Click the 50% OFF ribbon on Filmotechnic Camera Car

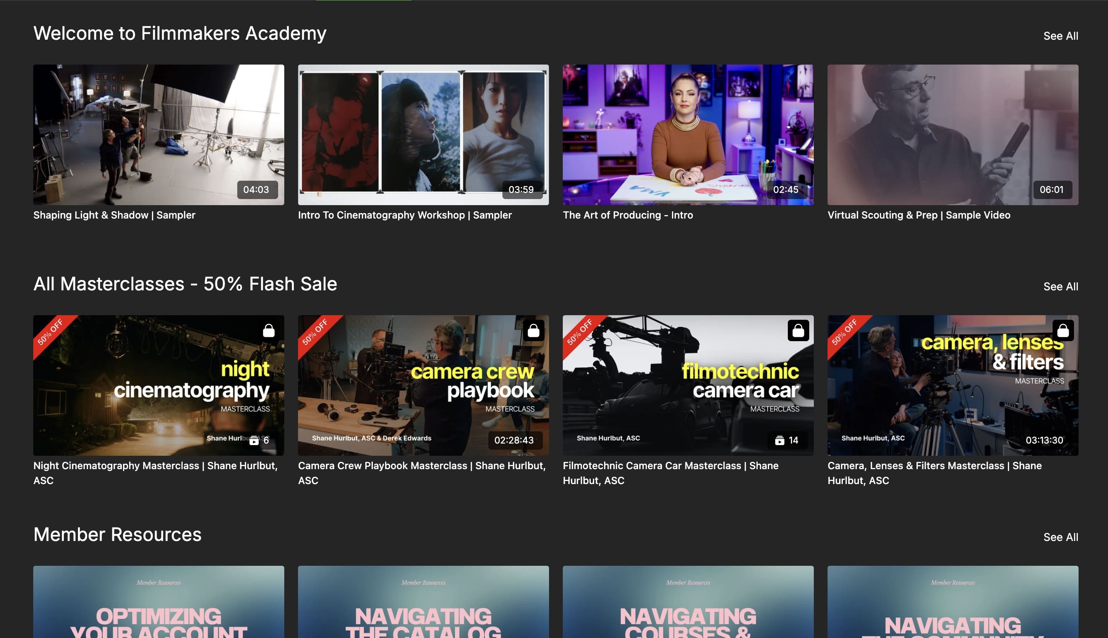click(x=580, y=332)
